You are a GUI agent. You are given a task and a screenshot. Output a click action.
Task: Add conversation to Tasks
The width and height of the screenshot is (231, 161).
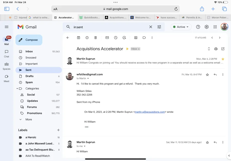point(124,38)
